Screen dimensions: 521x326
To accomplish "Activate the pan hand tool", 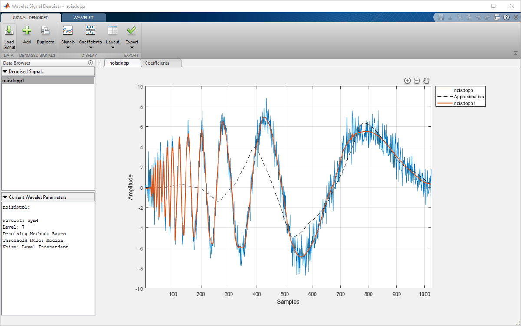I will click(426, 80).
